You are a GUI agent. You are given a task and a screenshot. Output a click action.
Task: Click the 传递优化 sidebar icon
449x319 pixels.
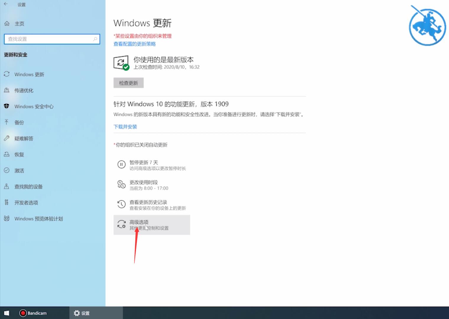click(x=7, y=90)
